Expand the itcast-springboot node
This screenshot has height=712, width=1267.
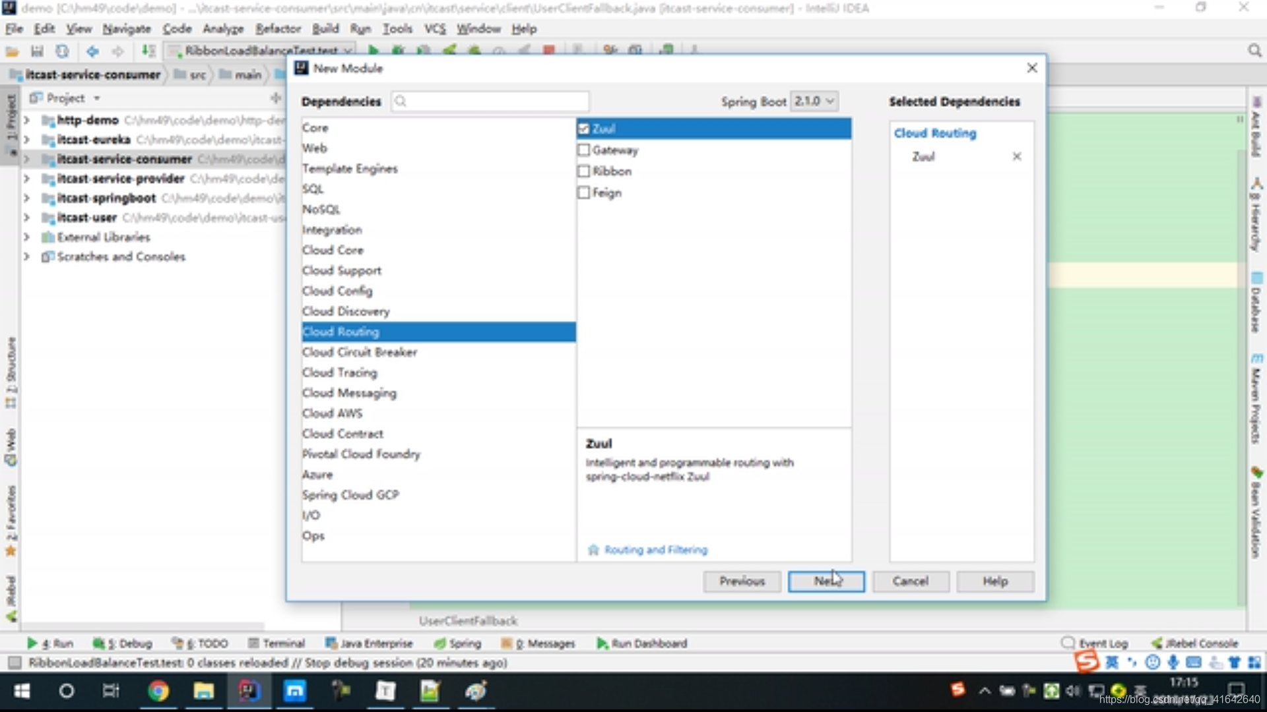(x=26, y=198)
